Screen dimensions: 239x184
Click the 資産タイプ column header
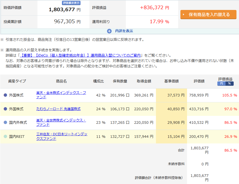click(17, 81)
